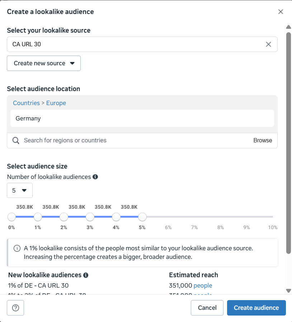Click the magnifier icon in location search
The height and width of the screenshot is (322, 292).
16,141
